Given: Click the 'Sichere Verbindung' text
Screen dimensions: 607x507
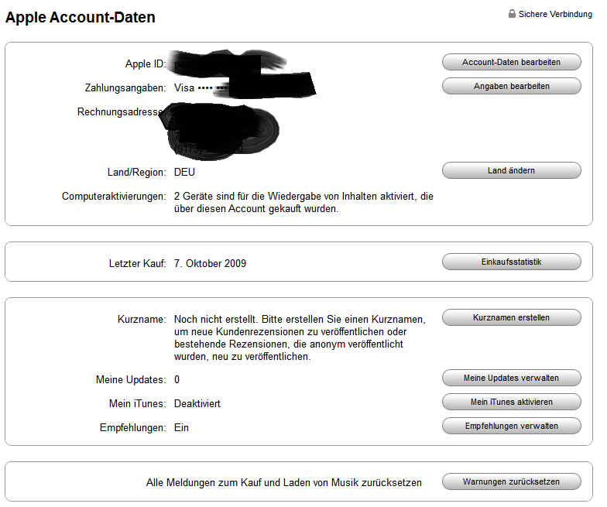Looking at the screenshot, I should [x=555, y=14].
